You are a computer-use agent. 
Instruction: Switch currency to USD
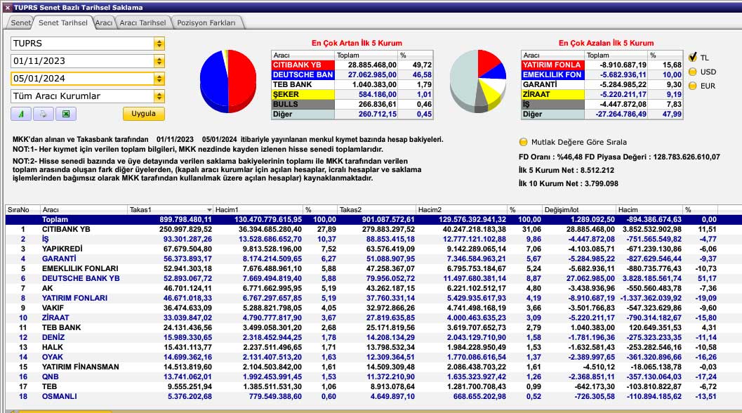pos(693,72)
